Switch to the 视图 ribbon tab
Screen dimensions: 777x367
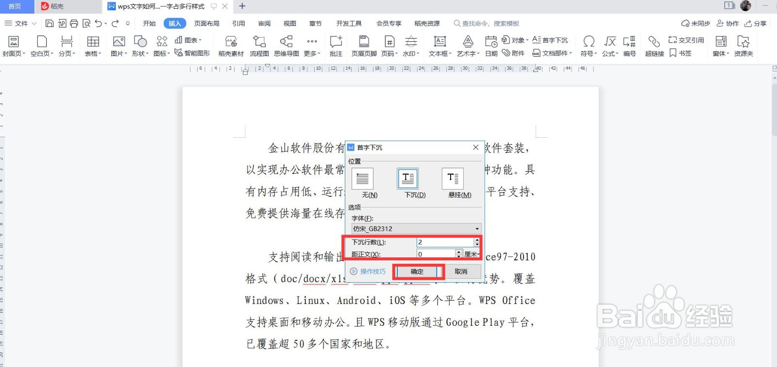[x=290, y=23]
